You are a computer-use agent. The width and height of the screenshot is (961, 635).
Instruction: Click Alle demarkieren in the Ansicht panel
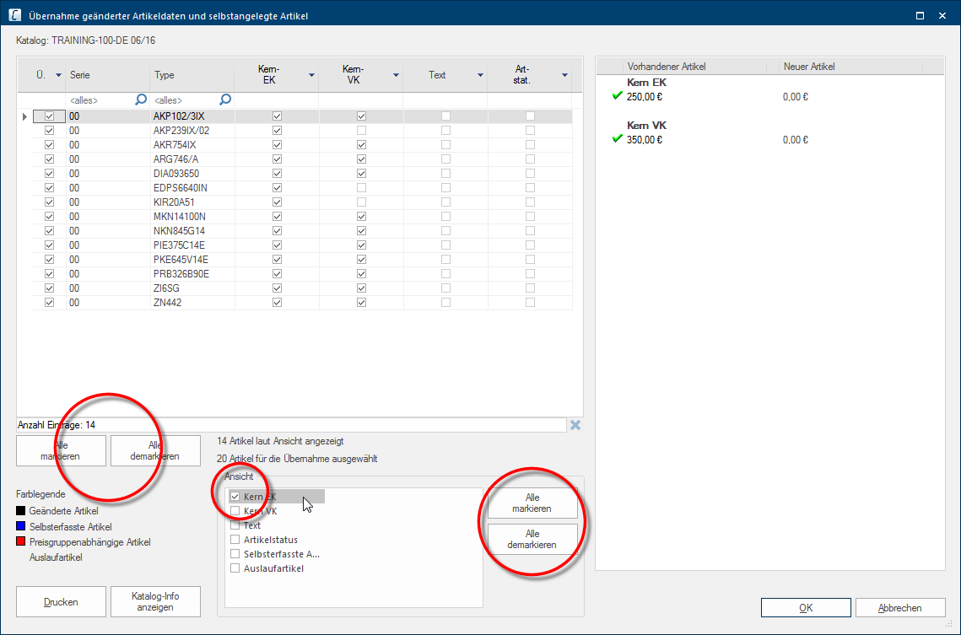(x=532, y=540)
